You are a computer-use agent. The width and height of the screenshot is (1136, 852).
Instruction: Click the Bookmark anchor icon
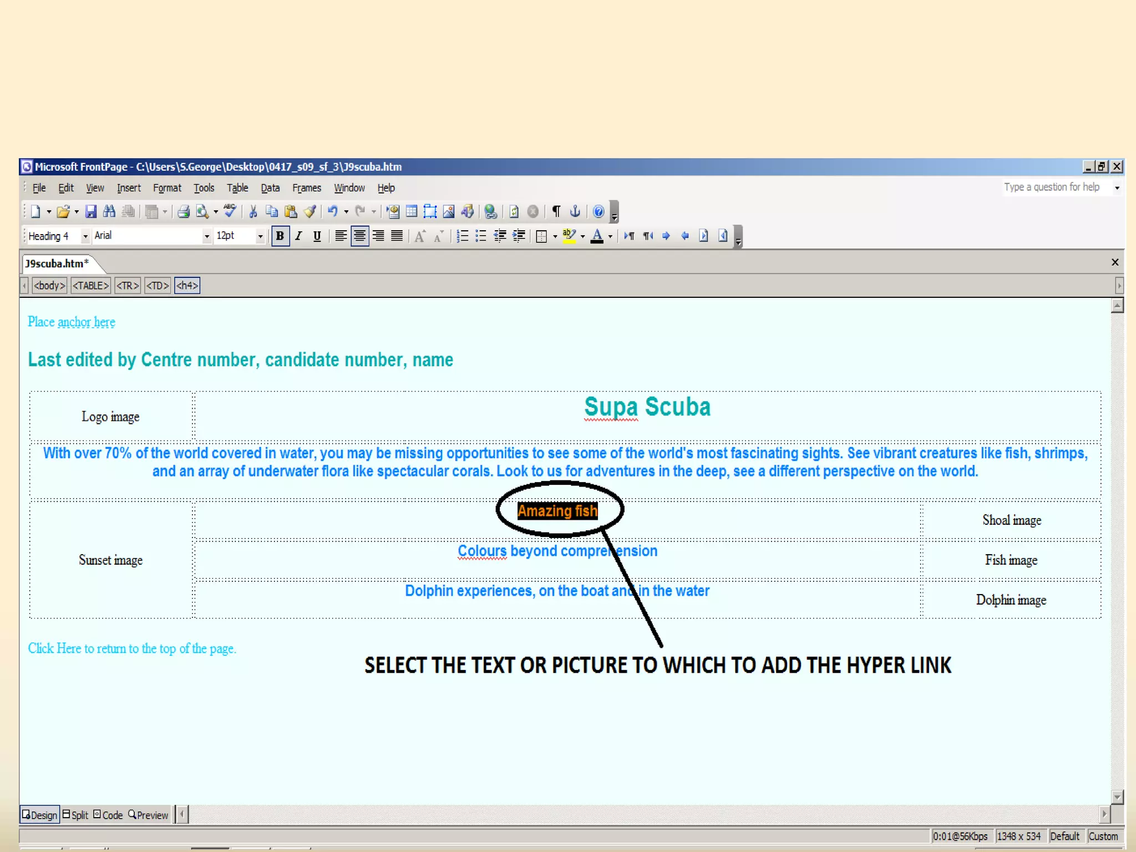[x=575, y=211]
